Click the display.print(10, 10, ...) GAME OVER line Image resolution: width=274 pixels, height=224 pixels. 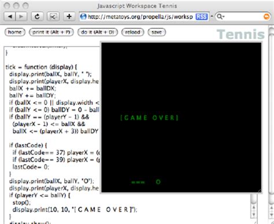point(75,210)
